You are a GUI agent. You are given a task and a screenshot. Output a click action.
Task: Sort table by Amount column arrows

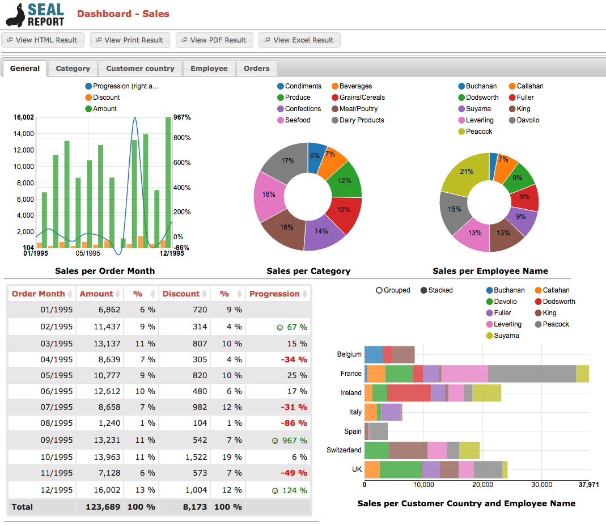tap(118, 294)
